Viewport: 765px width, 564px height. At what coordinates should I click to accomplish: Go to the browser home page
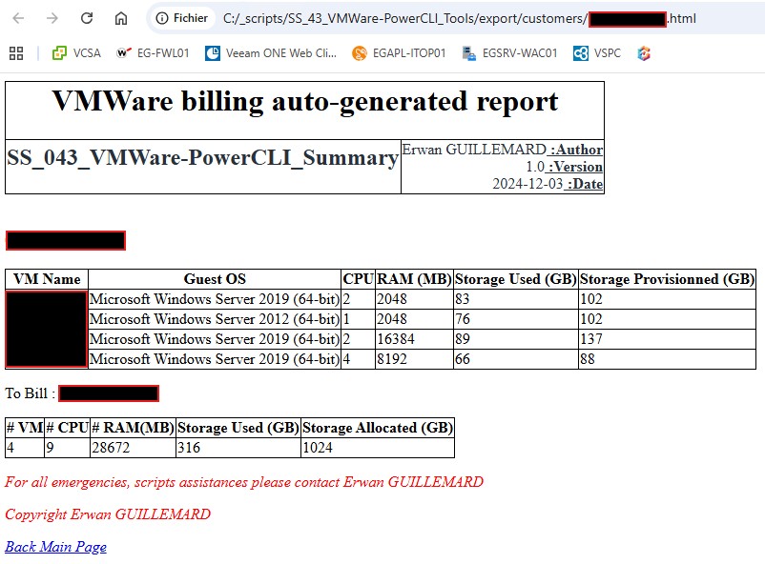[x=121, y=18]
